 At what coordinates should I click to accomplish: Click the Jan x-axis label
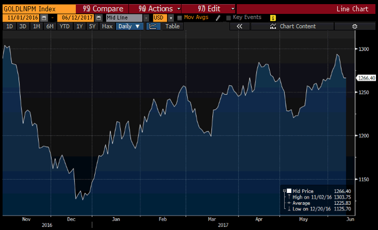coord(116,219)
